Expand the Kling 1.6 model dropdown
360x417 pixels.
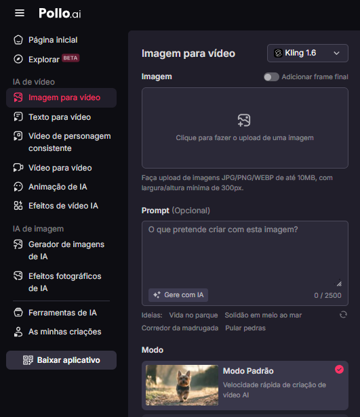point(308,53)
